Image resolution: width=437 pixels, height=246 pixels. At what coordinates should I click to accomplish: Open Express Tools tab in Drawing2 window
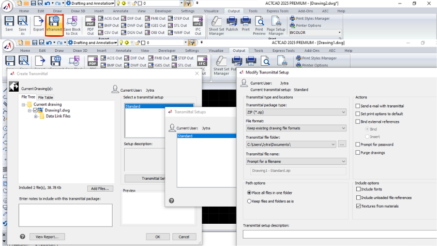pos(277,11)
